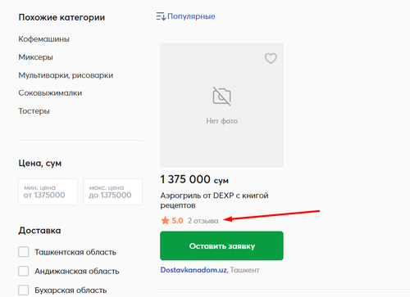Open the Кофемашины category
This screenshot has width=410, height=297.
click(44, 39)
